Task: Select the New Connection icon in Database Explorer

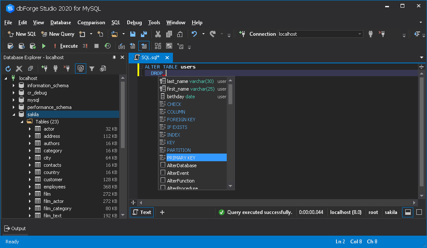Action: click(x=44, y=68)
